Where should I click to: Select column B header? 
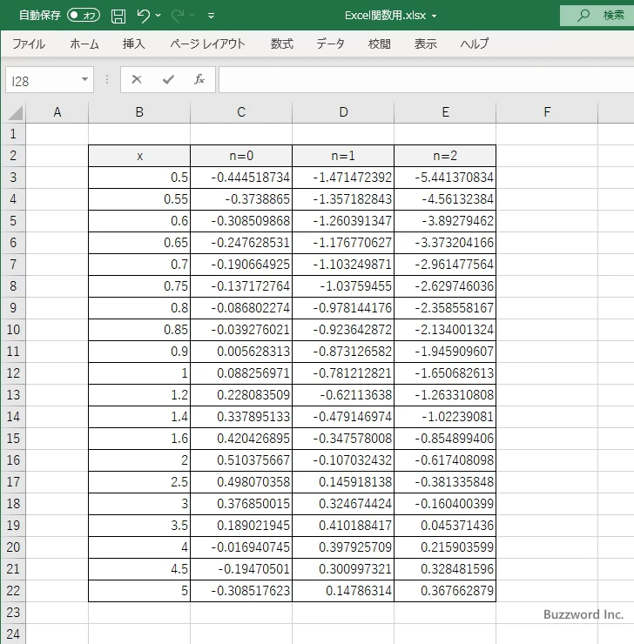pos(139,112)
